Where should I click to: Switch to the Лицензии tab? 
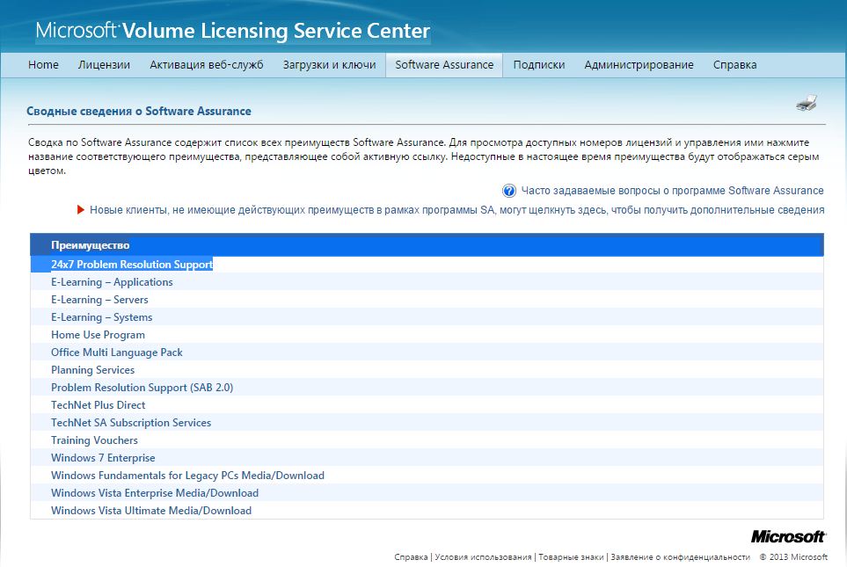[x=104, y=65]
